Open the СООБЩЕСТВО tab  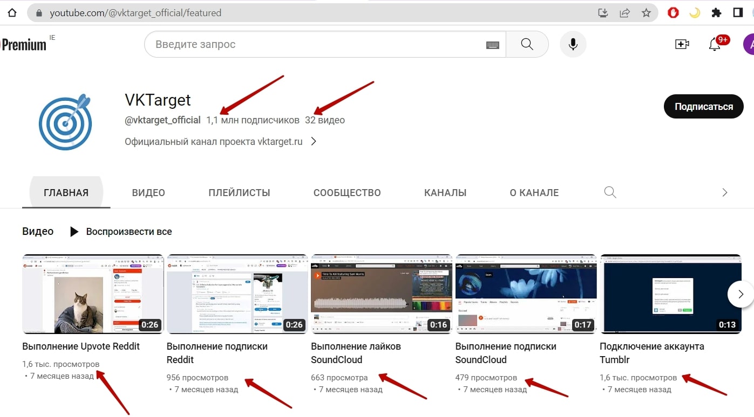click(347, 193)
